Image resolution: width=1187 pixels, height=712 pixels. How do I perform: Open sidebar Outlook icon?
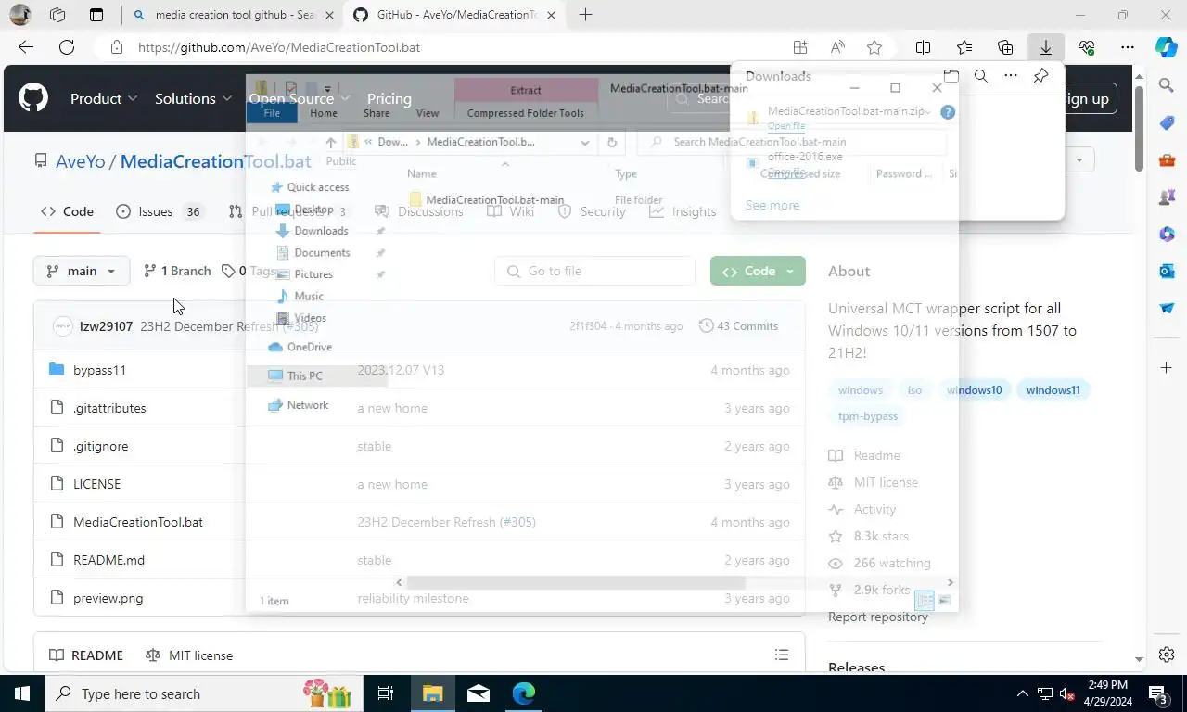click(1167, 271)
